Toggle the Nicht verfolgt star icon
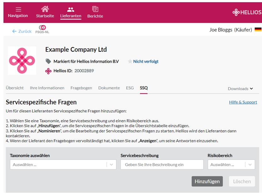 tap(130, 62)
